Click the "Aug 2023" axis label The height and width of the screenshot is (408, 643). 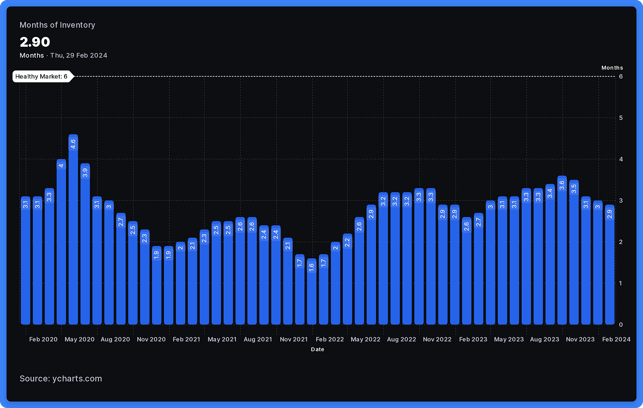(545, 339)
